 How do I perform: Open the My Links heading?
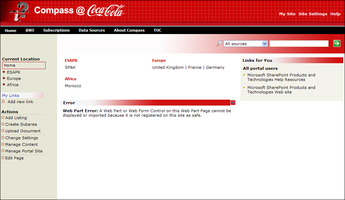click(10, 95)
